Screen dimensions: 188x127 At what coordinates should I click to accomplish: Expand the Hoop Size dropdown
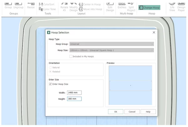click(x=112, y=50)
